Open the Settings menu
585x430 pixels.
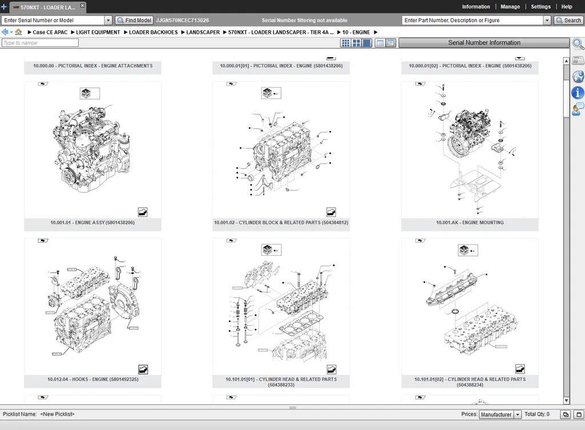(x=540, y=7)
